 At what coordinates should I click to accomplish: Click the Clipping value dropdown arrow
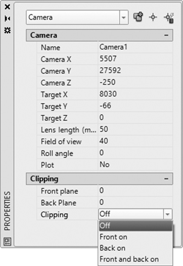tap(168, 214)
